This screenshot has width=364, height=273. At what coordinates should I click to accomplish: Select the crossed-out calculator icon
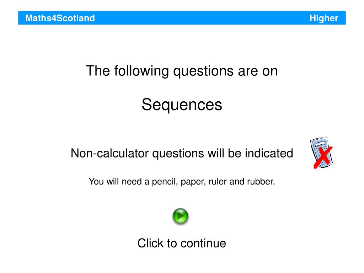point(321,152)
